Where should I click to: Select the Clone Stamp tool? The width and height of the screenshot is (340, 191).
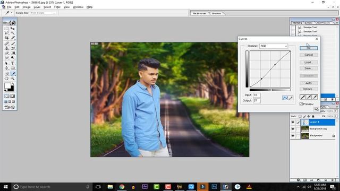coord(7,48)
